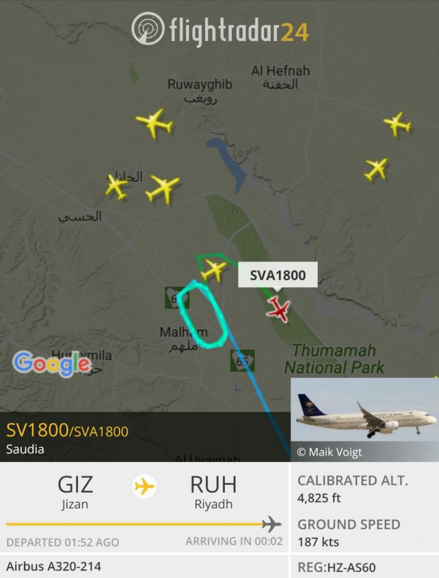Click the yellow plane below Ruwayghib
This screenshot has width=439, height=578.
154,123
